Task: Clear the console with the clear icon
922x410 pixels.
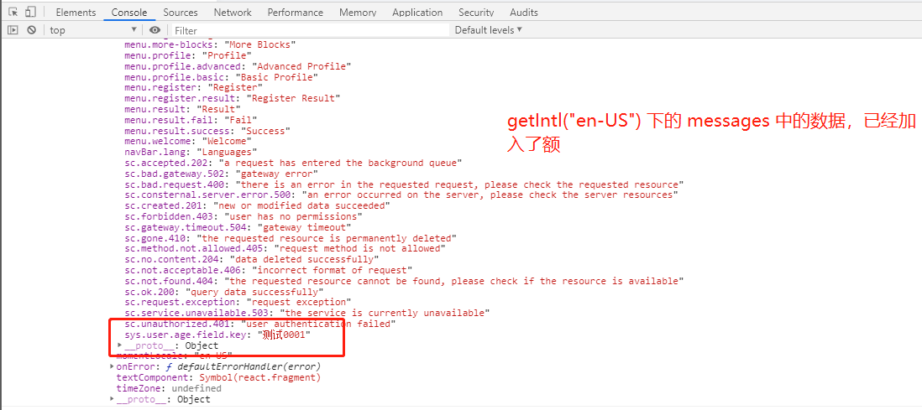Action: [x=31, y=30]
